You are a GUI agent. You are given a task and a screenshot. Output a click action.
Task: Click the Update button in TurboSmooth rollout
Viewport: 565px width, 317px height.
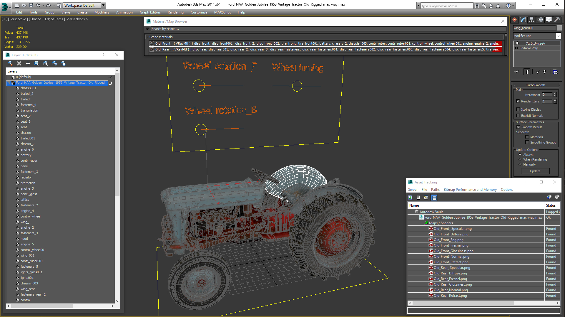(535, 171)
